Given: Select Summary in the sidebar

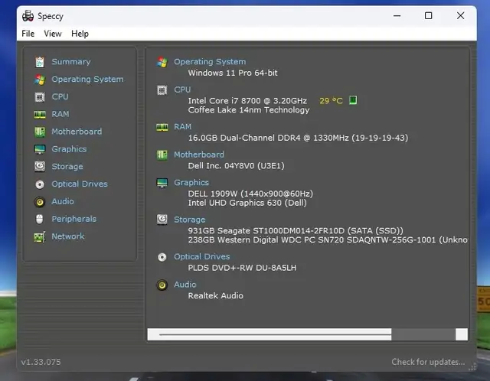Looking at the screenshot, I should [71, 61].
